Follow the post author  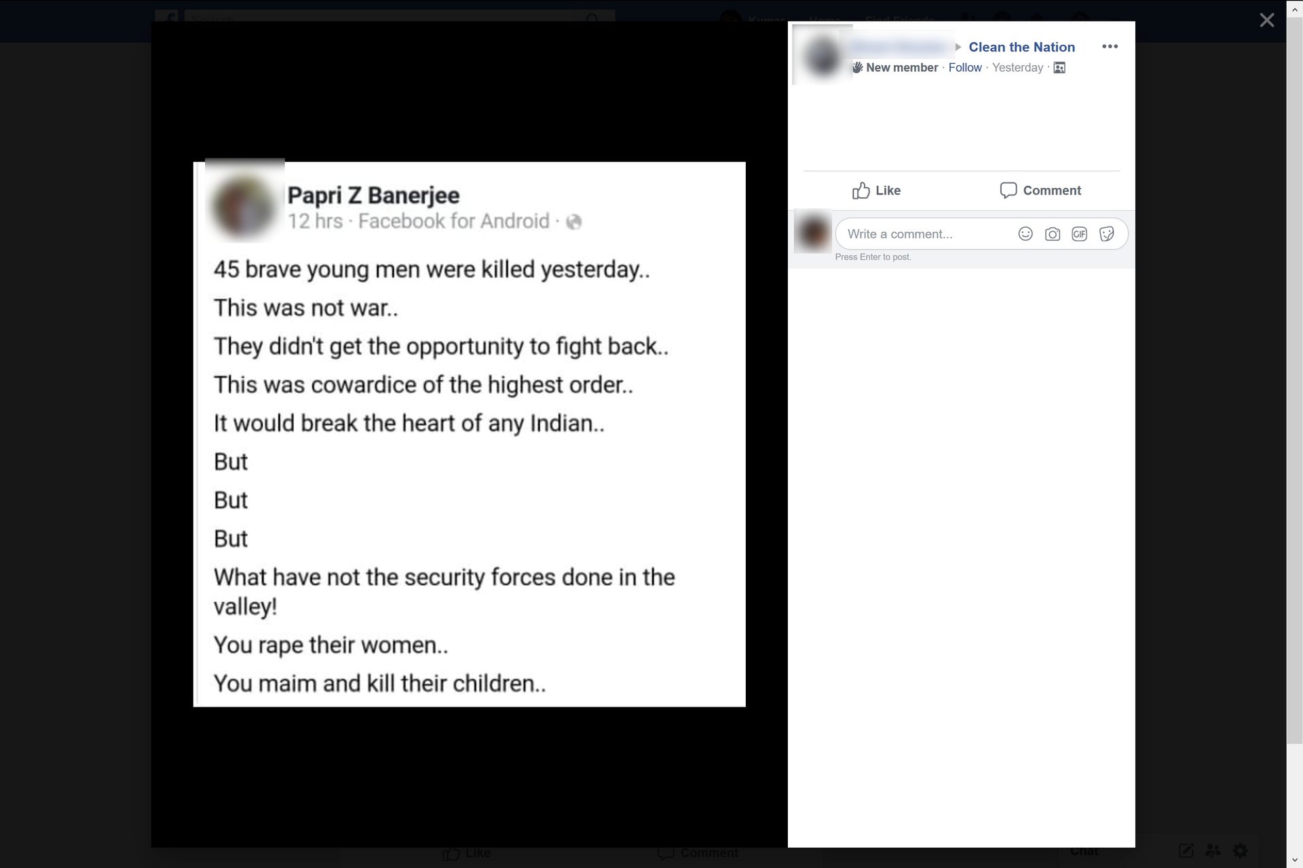tap(965, 68)
